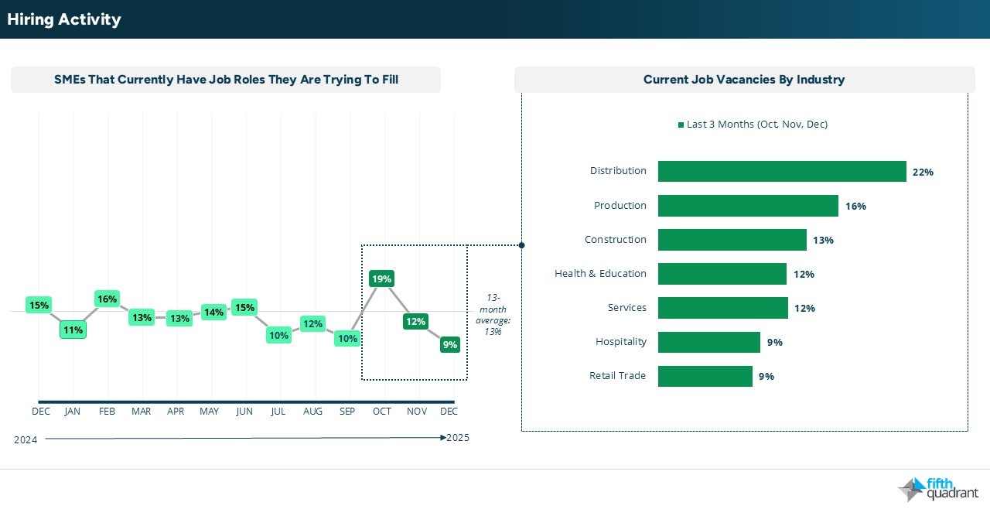Select the 14% May data marker
Viewport: 990px width, 516px height.
213,313
